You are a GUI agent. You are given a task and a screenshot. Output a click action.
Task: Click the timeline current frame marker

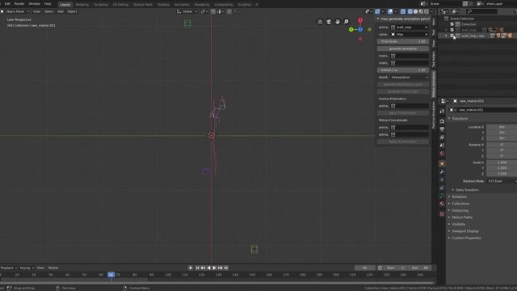(111, 275)
